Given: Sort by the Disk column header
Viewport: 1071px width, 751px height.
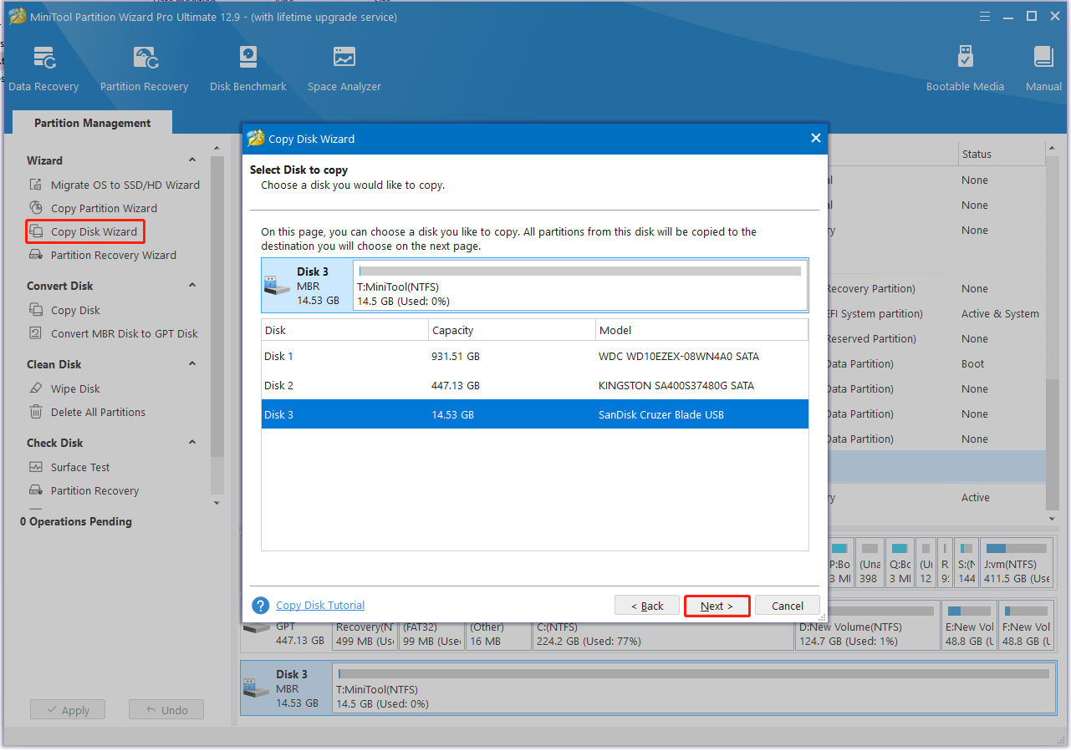Looking at the screenshot, I should tap(344, 330).
